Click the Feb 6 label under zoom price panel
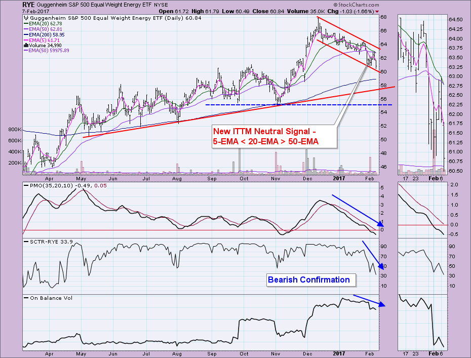This screenshot has height=358, width=471. click(x=436, y=178)
